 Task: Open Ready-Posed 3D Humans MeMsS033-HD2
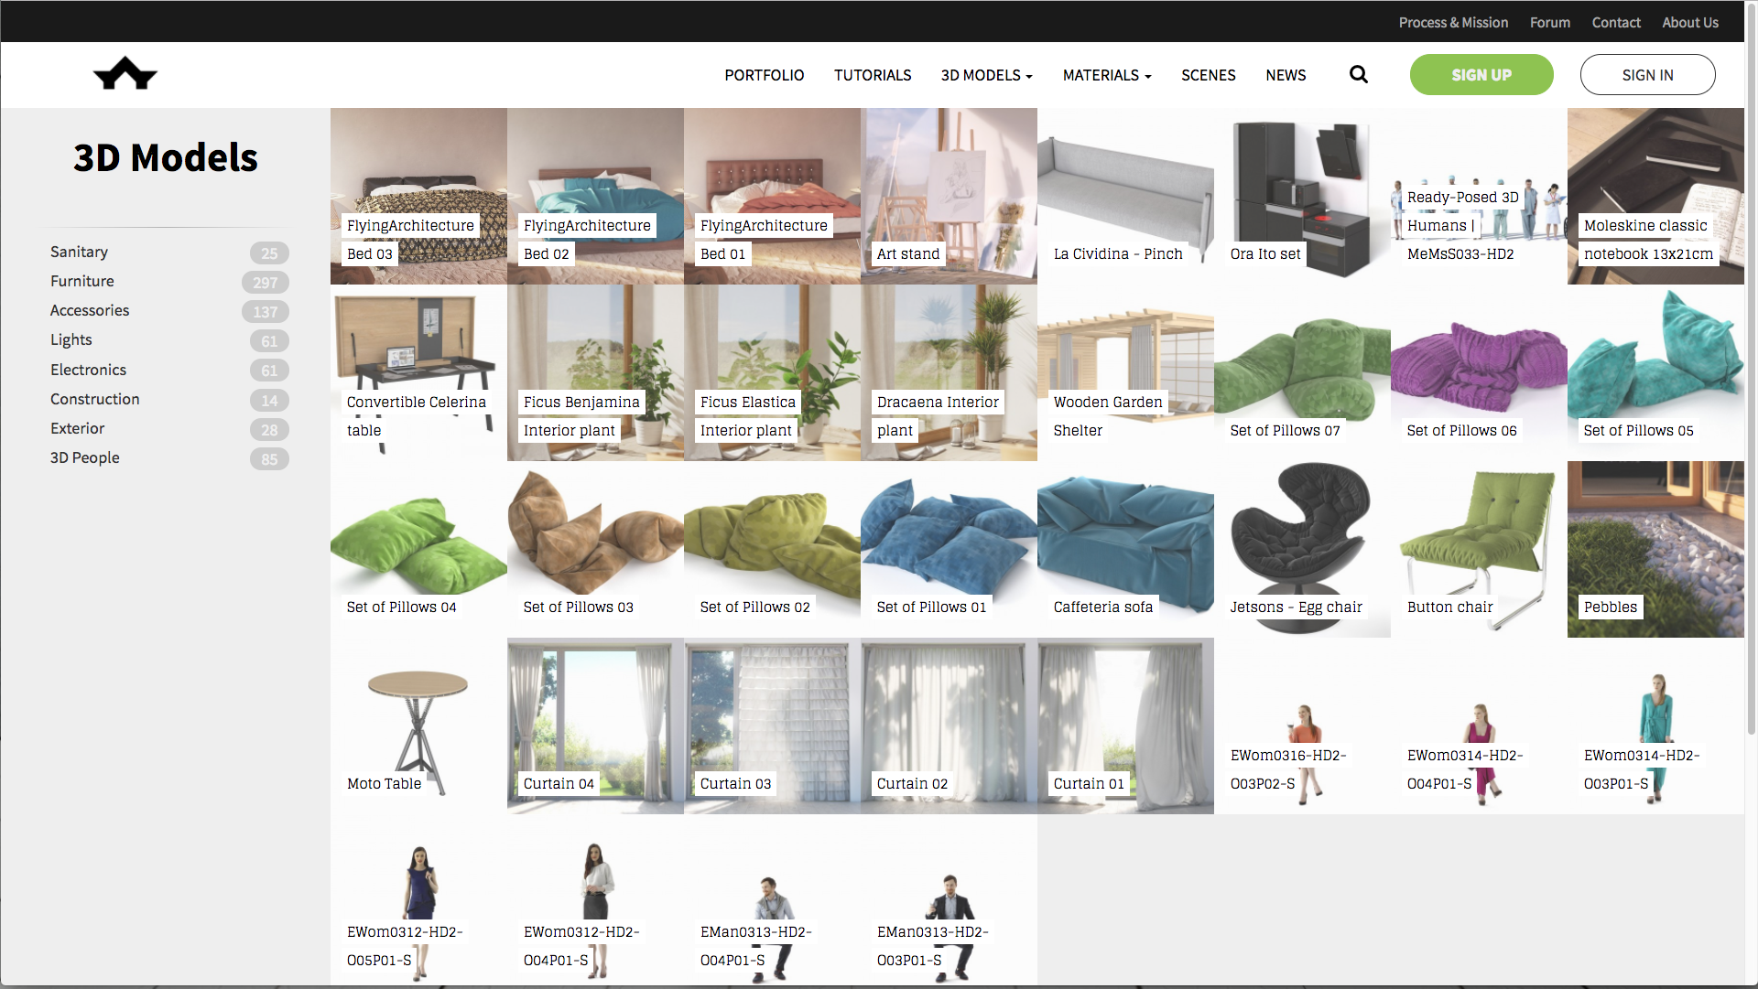point(1479,196)
